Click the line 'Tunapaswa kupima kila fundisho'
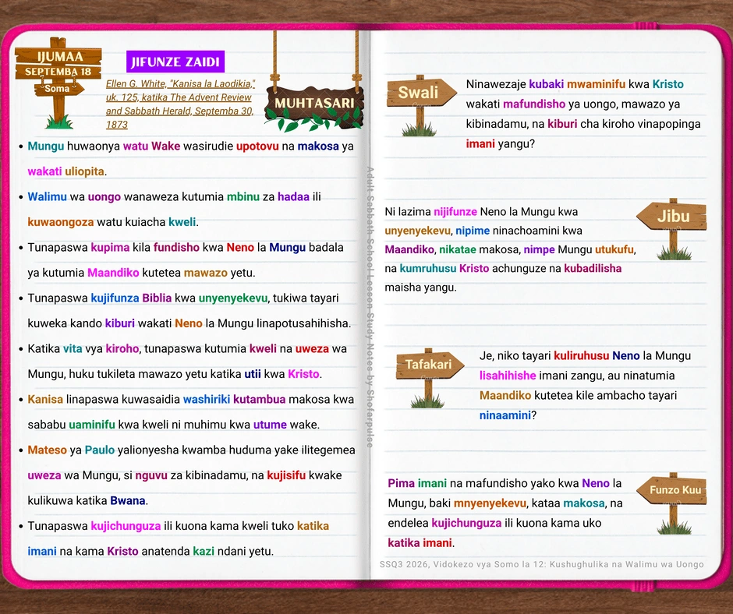 (x=186, y=247)
